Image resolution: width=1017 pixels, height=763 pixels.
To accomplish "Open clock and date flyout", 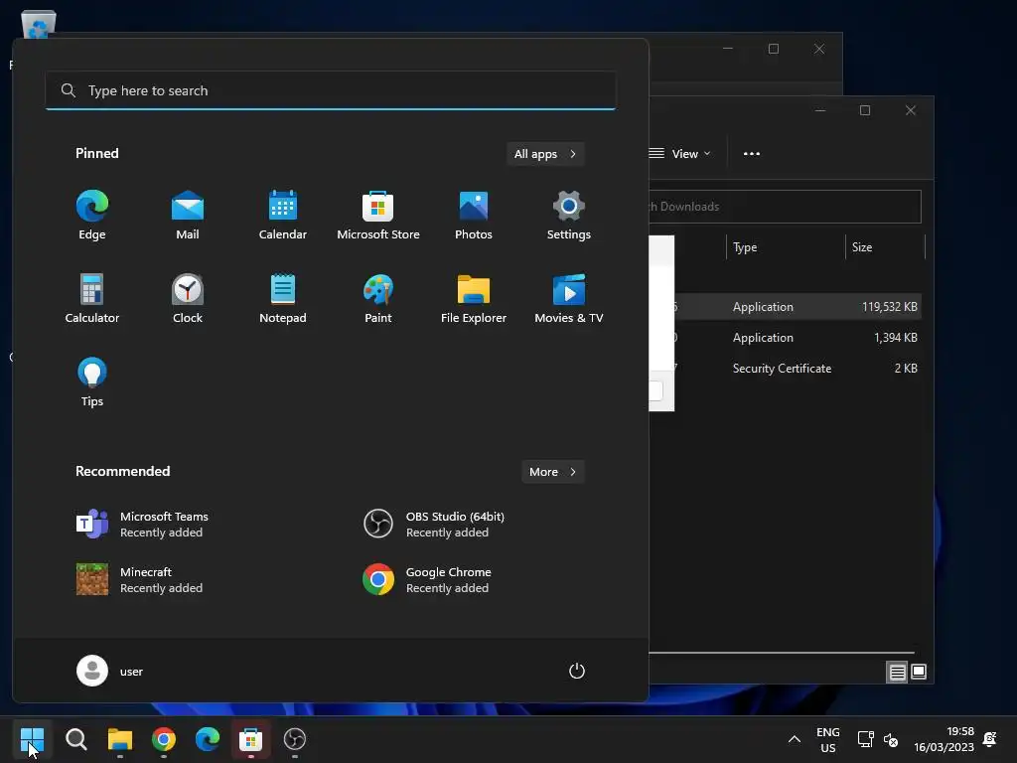I will (x=944, y=739).
